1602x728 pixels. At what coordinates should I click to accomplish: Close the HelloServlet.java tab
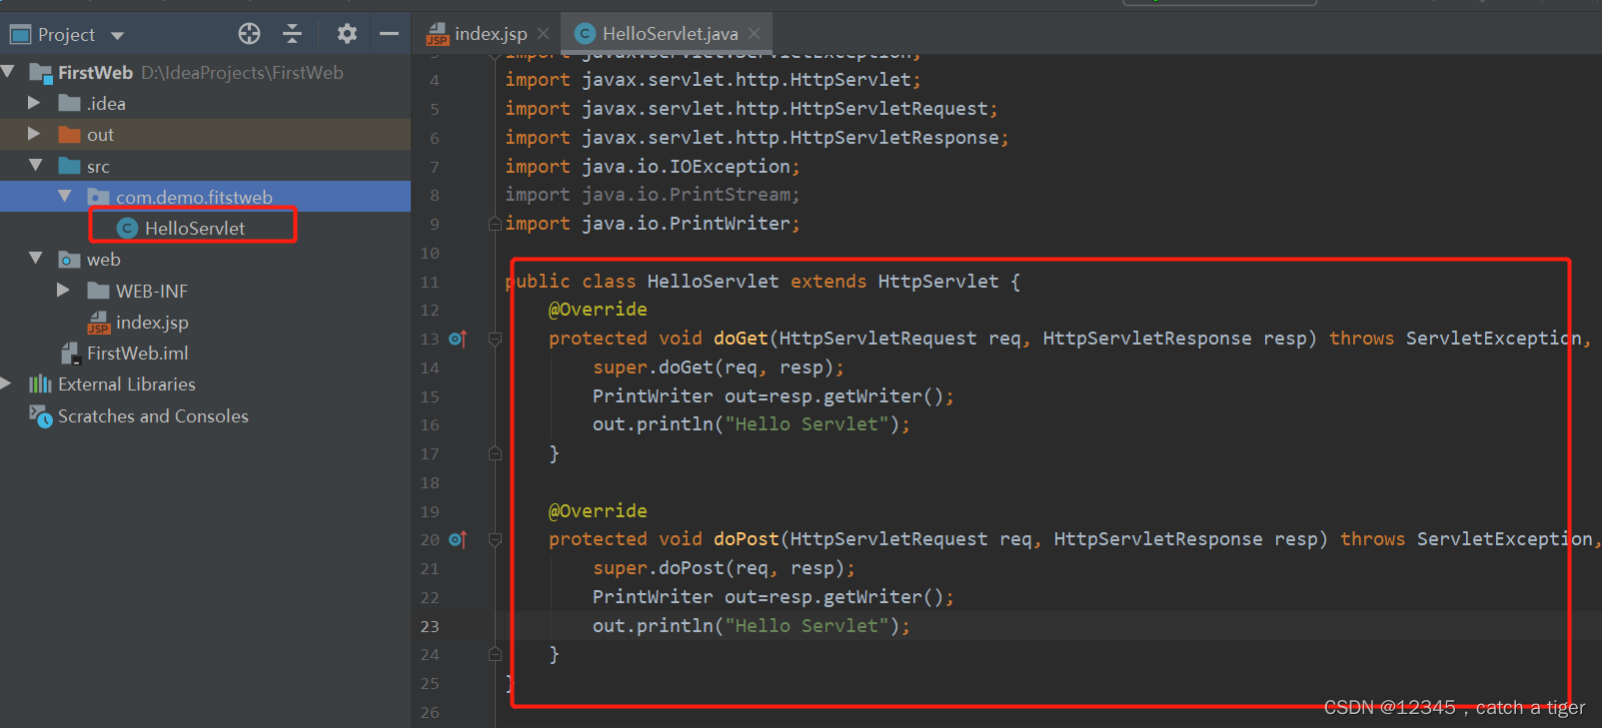(x=754, y=34)
